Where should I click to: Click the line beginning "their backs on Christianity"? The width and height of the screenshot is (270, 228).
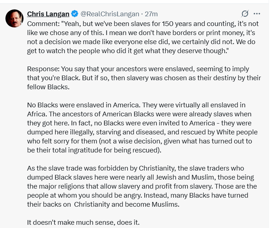point(103,204)
